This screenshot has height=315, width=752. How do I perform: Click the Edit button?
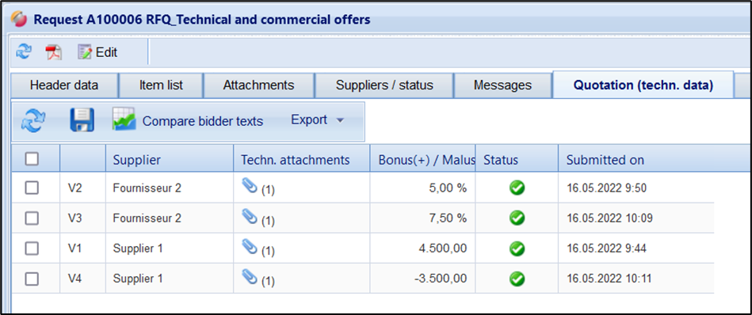pyautogui.click(x=97, y=52)
